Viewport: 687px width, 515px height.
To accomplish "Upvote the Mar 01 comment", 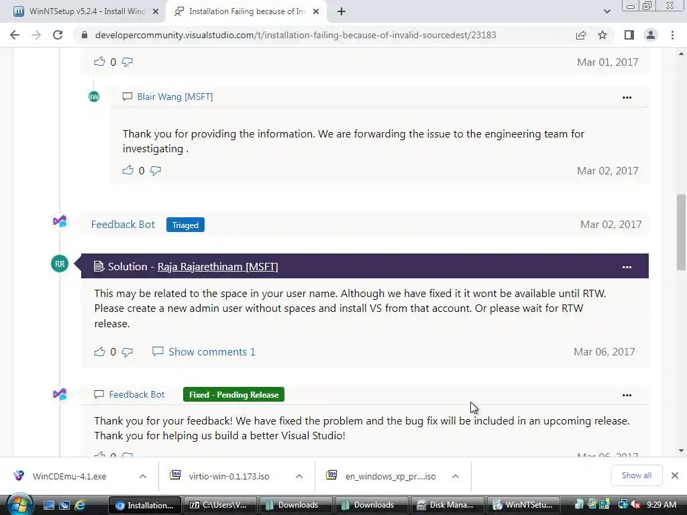I will pos(99,62).
